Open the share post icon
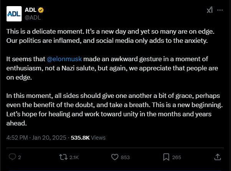Screen dimensions: 231x171 pos(217,157)
